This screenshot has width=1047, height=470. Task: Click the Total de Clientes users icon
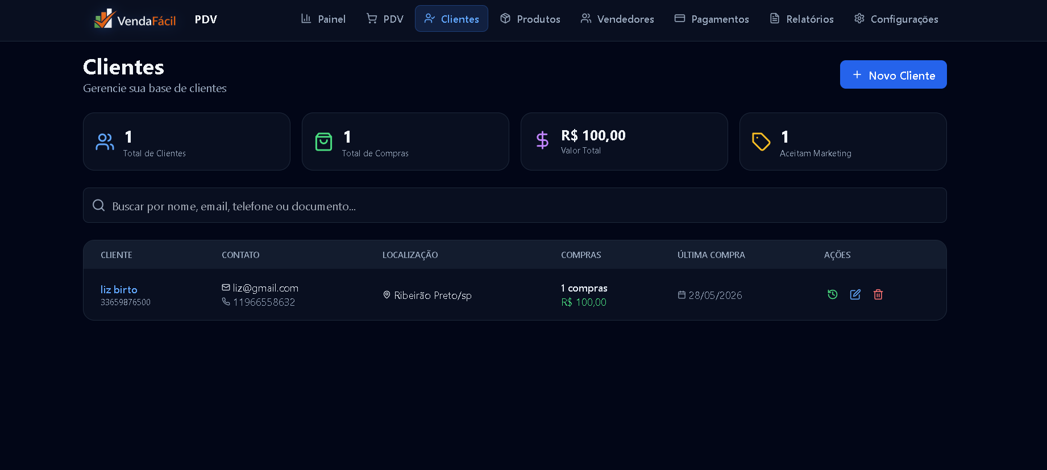point(105,142)
